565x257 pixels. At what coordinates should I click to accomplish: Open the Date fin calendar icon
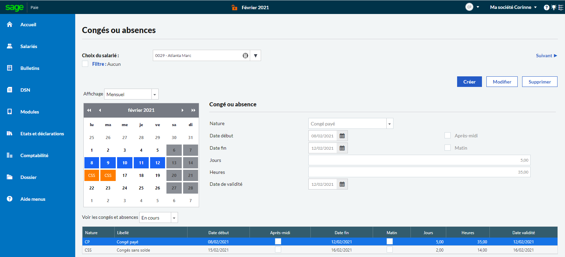pos(342,148)
